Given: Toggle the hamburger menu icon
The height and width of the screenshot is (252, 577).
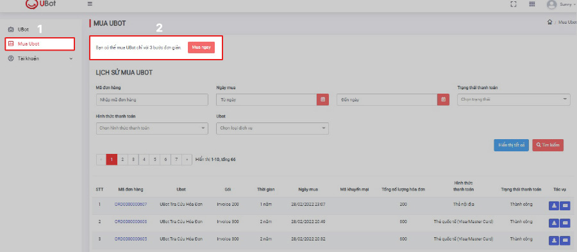Looking at the screenshot, I should pyautogui.click(x=90, y=4).
